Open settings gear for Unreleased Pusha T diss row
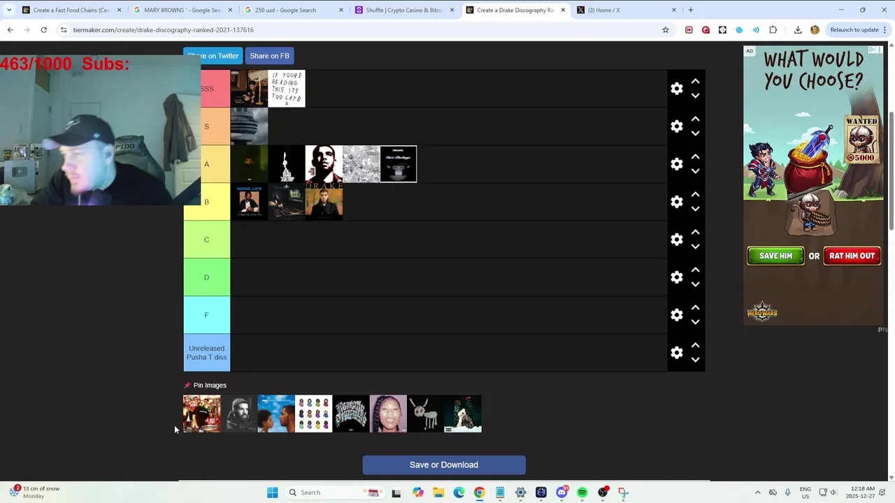 (x=676, y=353)
